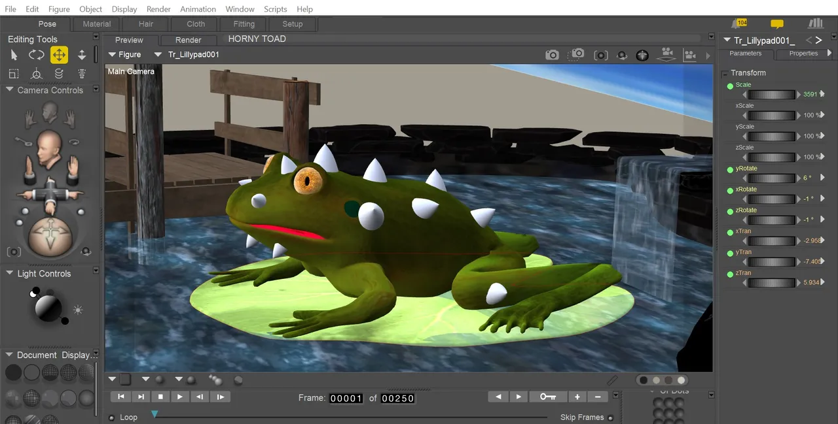Toggle the yRotate parameter green dot
Screen dimensions: 838x424
[730, 169]
